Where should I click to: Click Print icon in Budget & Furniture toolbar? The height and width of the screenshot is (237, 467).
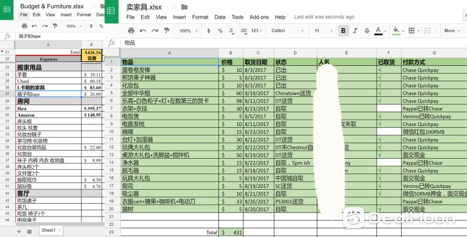click(25, 26)
